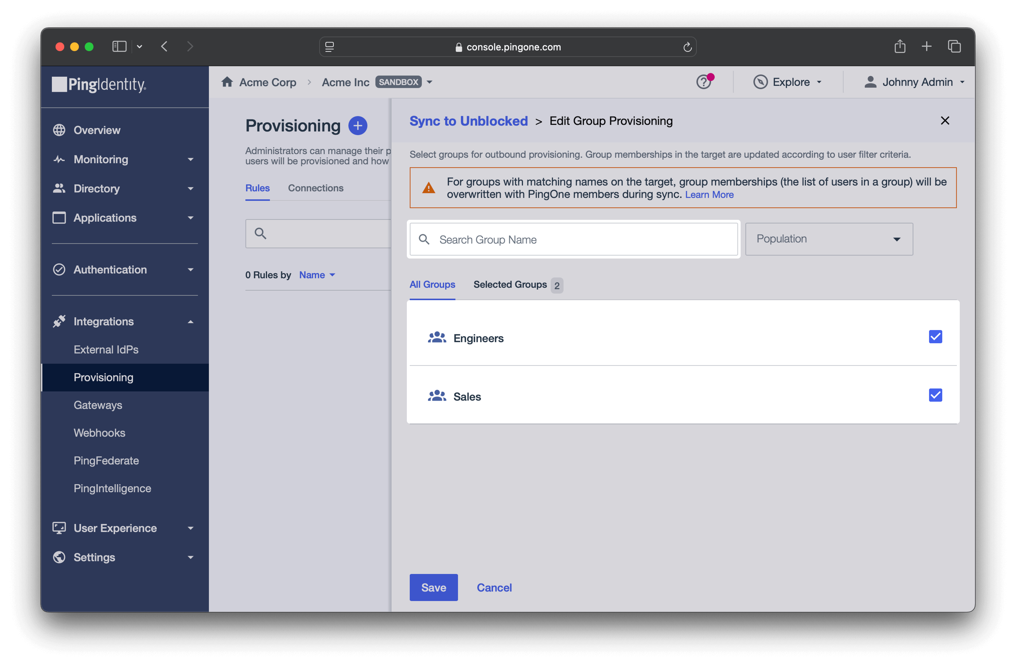The width and height of the screenshot is (1016, 666).
Task: Select Provisioning in sidebar
Action: [125, 377]
